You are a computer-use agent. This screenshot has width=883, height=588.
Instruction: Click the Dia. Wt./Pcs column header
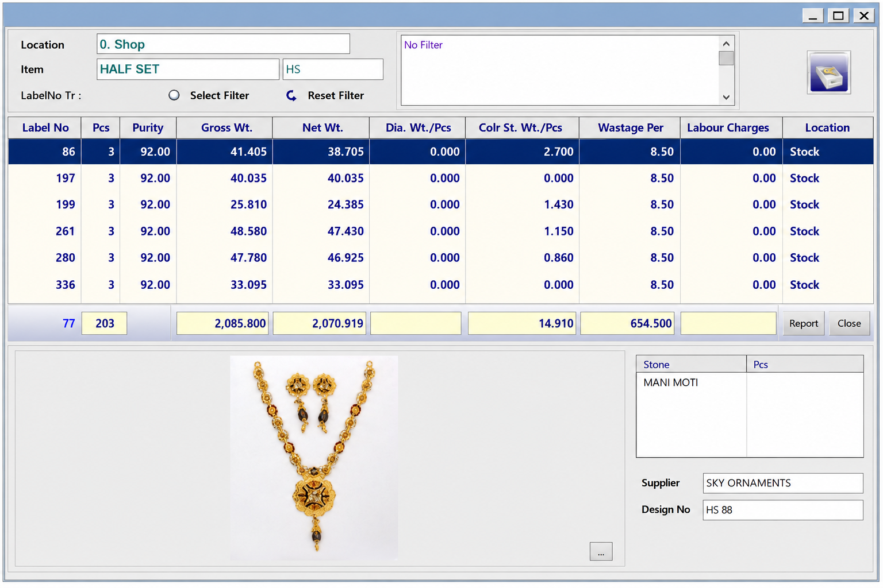[x=417, y=128]
